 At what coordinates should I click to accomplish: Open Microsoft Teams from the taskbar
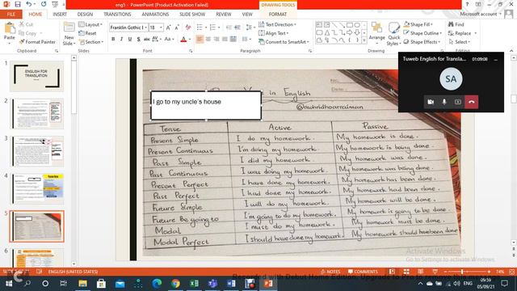(x=212, y=283)
